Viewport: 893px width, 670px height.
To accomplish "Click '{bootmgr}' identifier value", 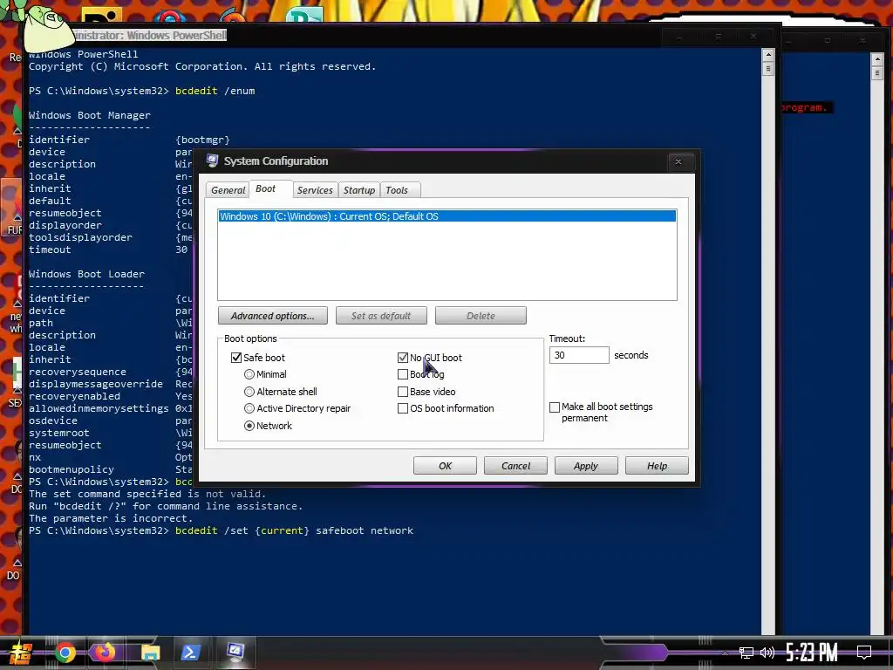I will [x=202, y=140].
